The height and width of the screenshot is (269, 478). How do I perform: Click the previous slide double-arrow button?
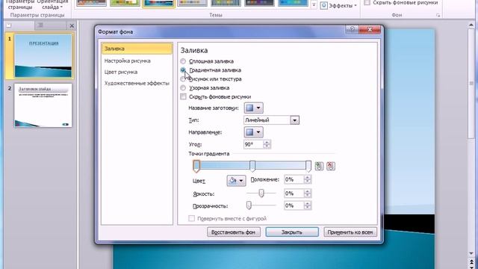(471, 261)
